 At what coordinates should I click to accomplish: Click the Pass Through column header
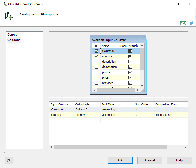[130, 46]
